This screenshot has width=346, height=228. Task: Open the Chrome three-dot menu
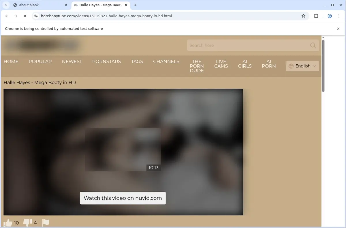tap(339, 16)
